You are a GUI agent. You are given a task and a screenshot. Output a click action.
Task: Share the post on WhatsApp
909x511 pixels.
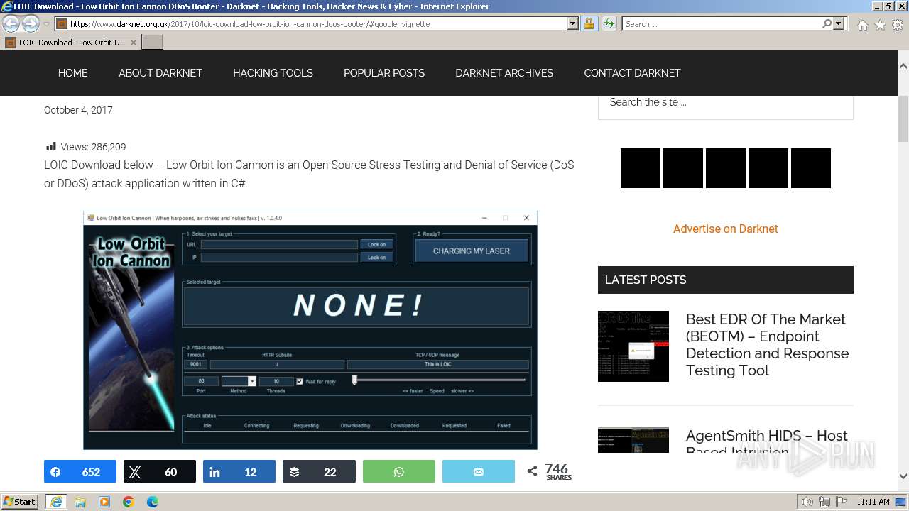[399, 471]
